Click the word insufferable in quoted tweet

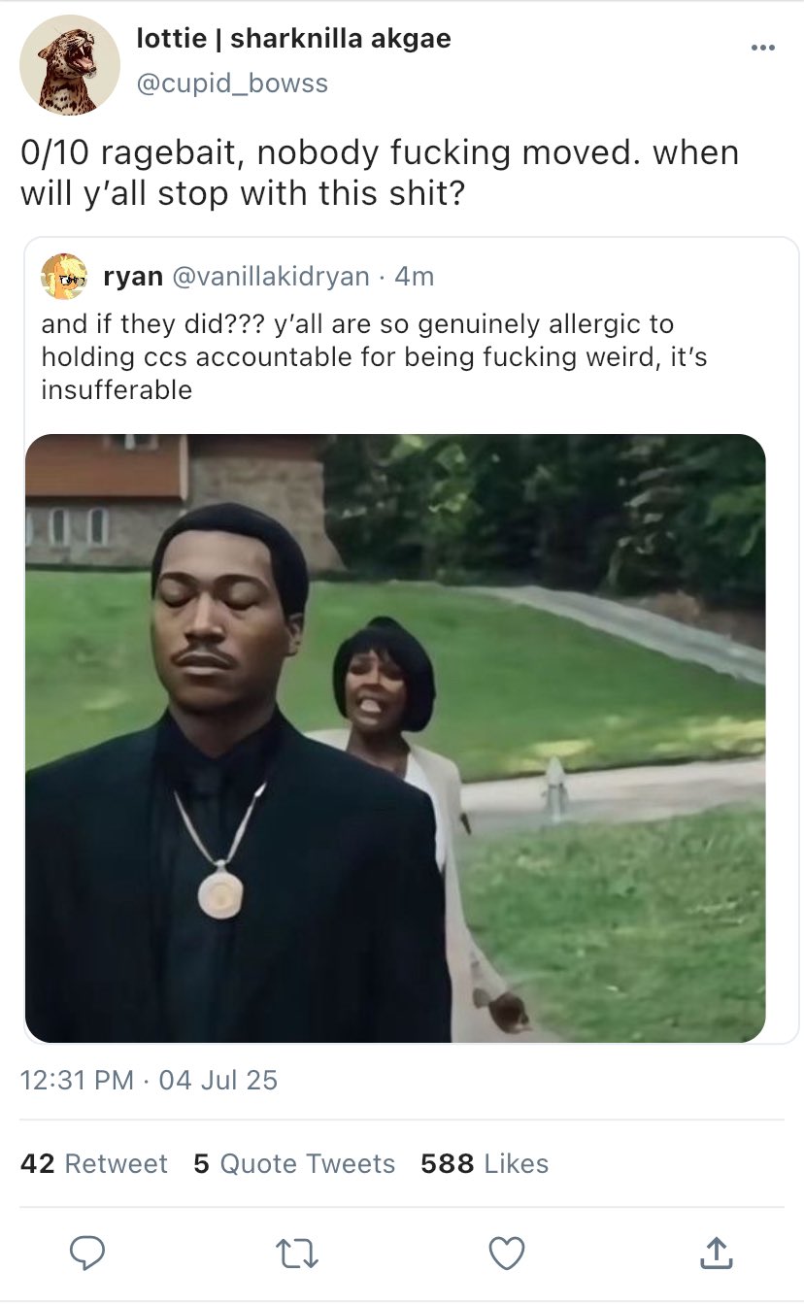(x=117, y=390)
